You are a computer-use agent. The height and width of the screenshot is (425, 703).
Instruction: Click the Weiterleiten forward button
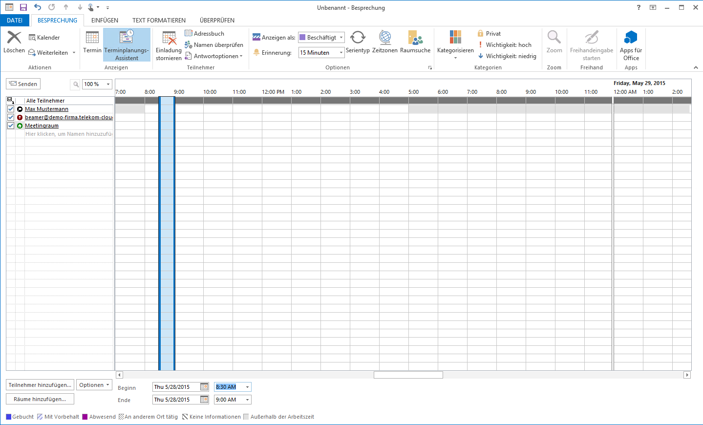pos(48,53)
